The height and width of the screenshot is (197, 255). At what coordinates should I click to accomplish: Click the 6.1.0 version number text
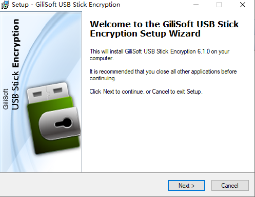point(204,51)
